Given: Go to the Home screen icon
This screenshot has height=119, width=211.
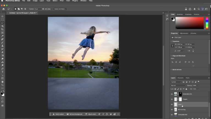Looking at the screenshot, I should (4, 9).
